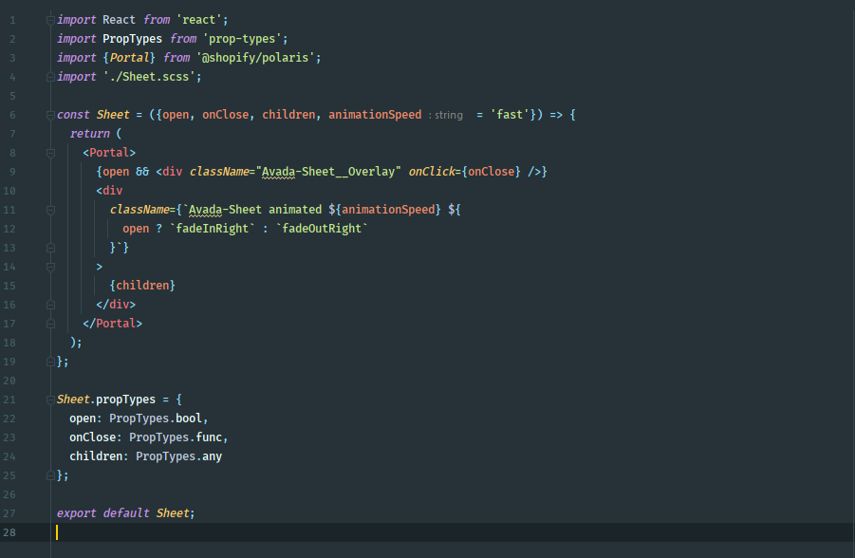This screenshot has height=558, width=855.
Task: Click the ': string' inlay type hint
Action: coord(446,115)
